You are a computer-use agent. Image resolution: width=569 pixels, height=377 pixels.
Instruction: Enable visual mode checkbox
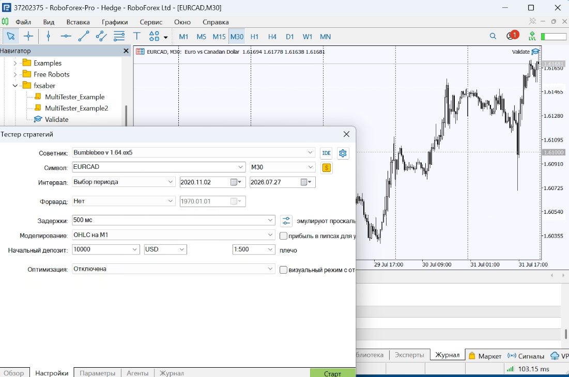283,270
